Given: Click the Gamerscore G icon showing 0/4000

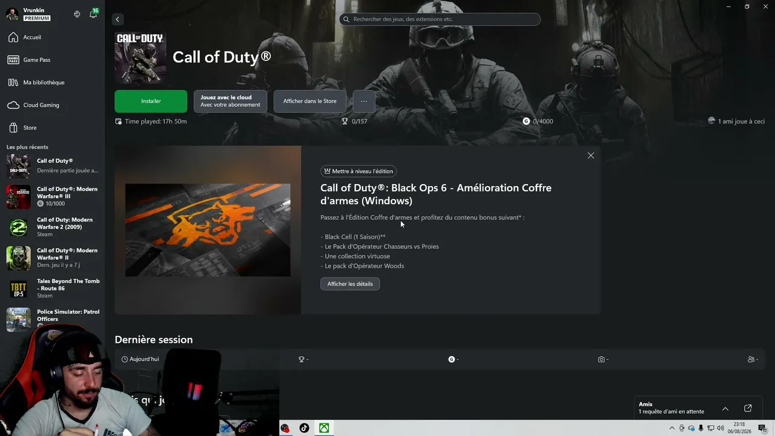Looking at the screenshot, I should click(526, 121).
